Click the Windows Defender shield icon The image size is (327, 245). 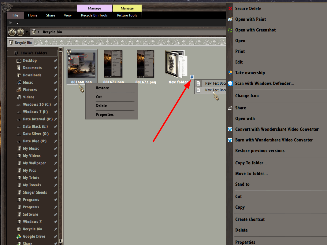point(230,83)
